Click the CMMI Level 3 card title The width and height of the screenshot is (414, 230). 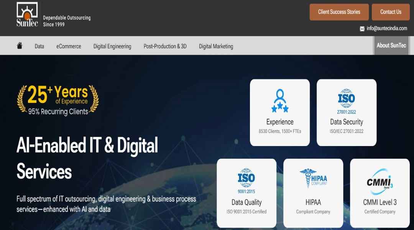(380, 202)
